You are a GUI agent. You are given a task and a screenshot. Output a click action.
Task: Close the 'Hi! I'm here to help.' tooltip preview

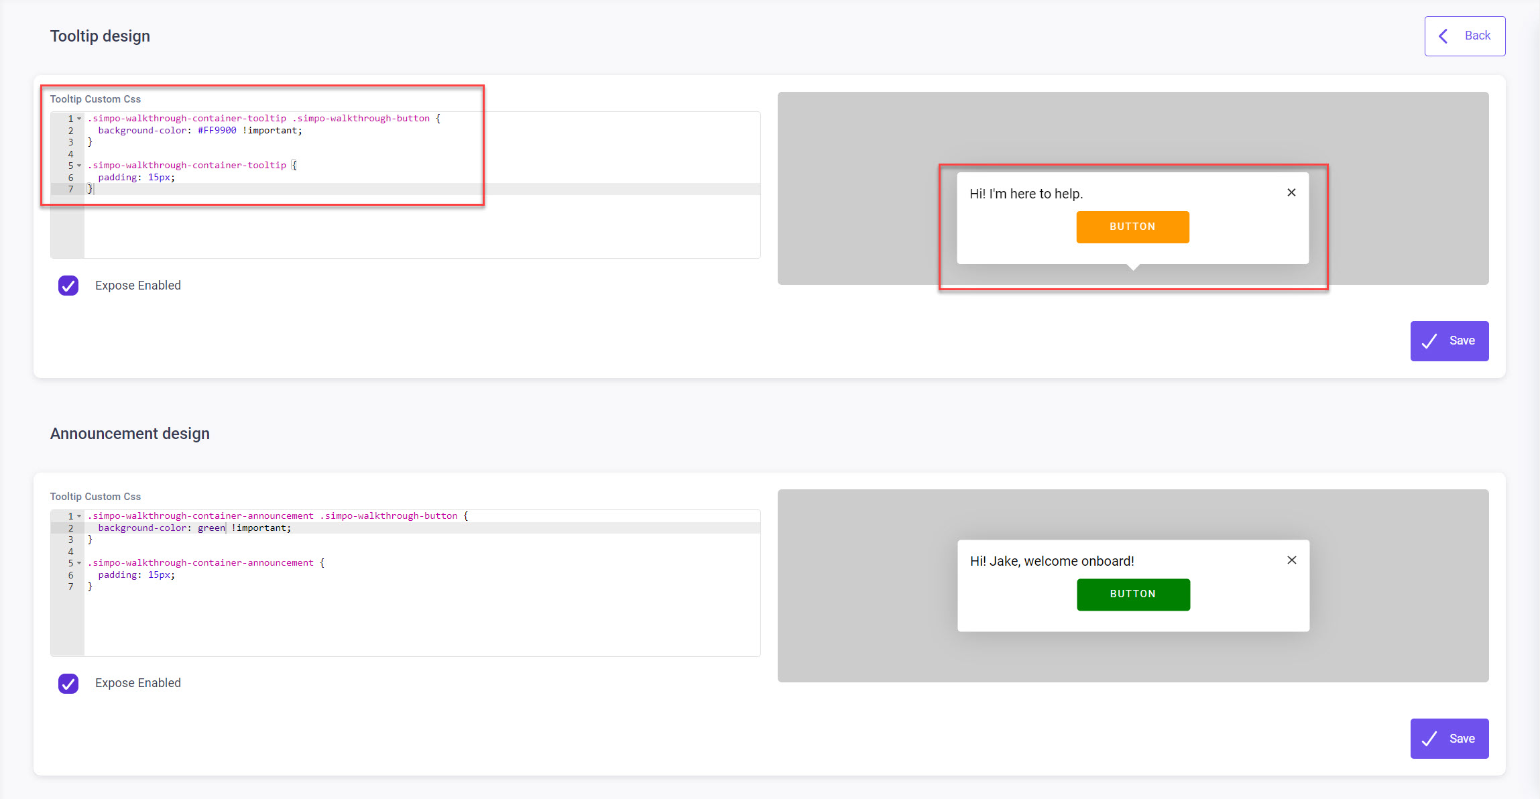point(1291,193)
